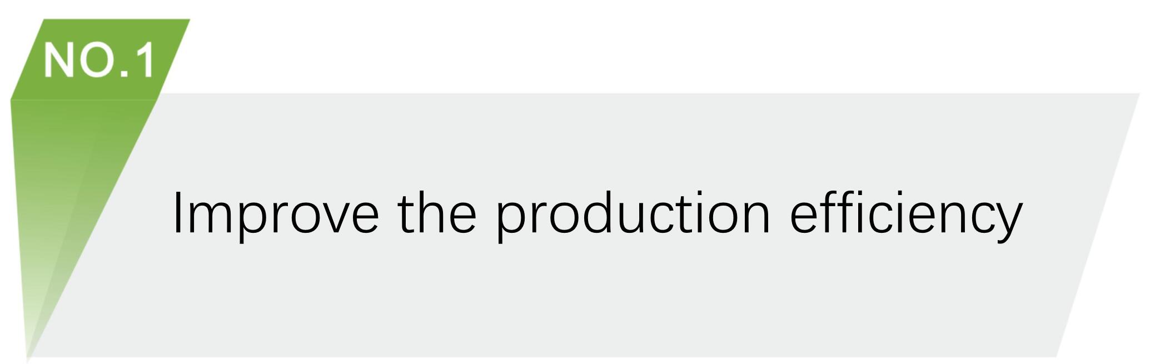Click the letter N in NO.1
The height and width of the screenshot is (364, 1150).
click(58, 61)
